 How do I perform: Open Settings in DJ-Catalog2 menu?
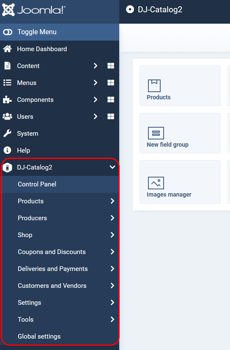click(30, 303)
